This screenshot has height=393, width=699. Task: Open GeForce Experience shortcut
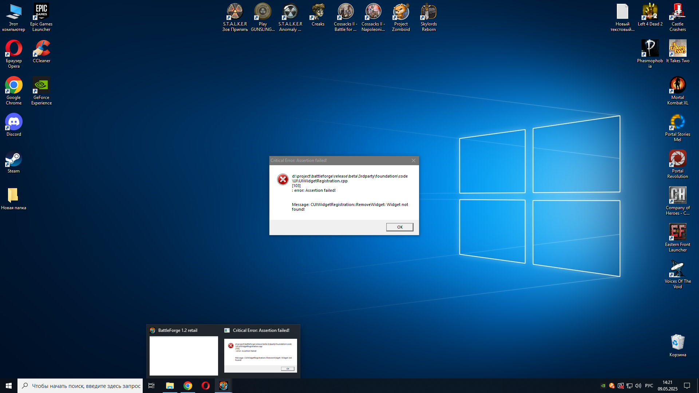[x=41, y=91]
